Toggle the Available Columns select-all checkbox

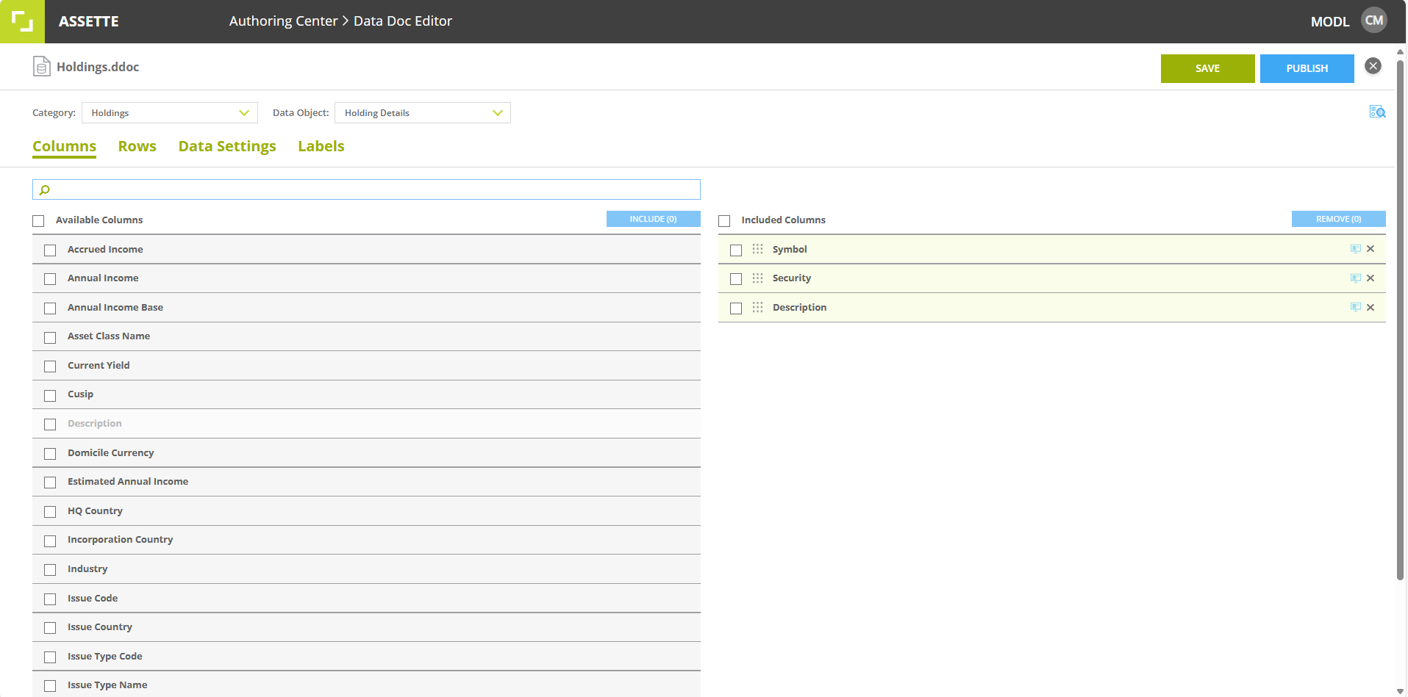pyautogui.click(x=38, y=220)
